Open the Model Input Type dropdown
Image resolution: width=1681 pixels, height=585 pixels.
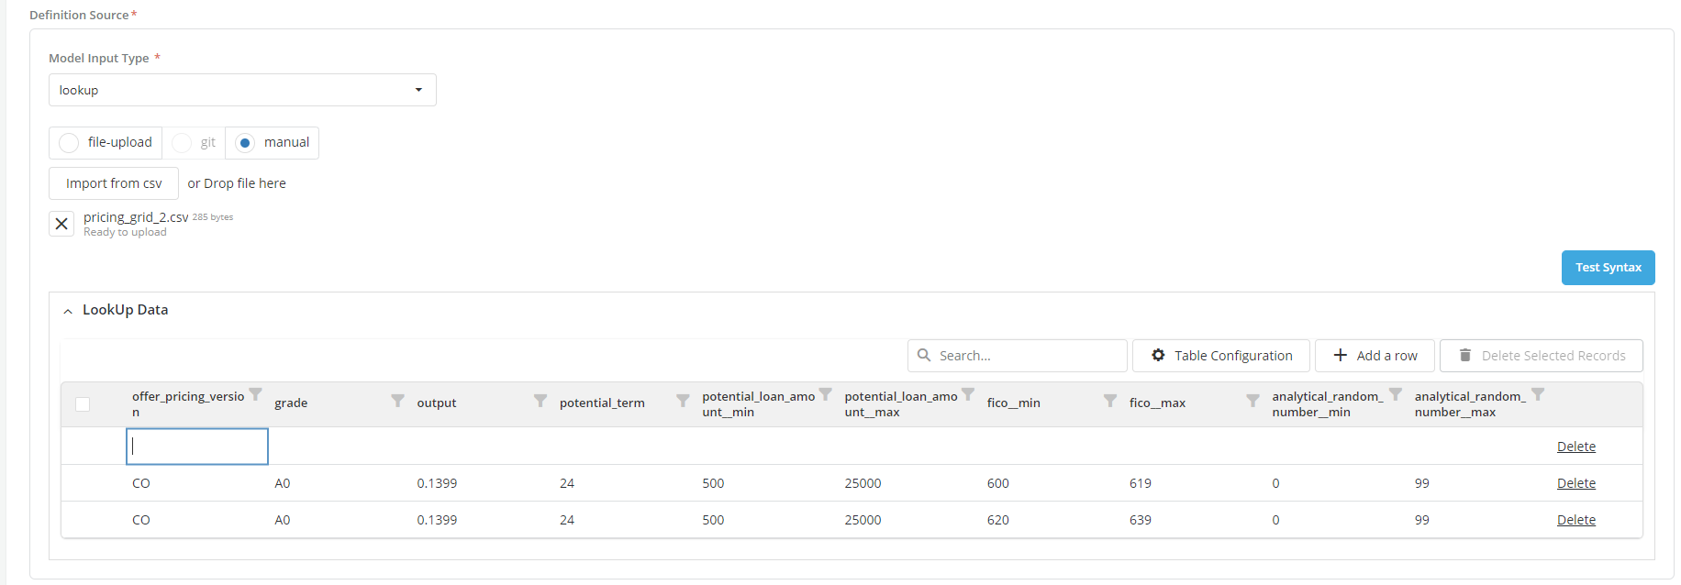(242, 90)
